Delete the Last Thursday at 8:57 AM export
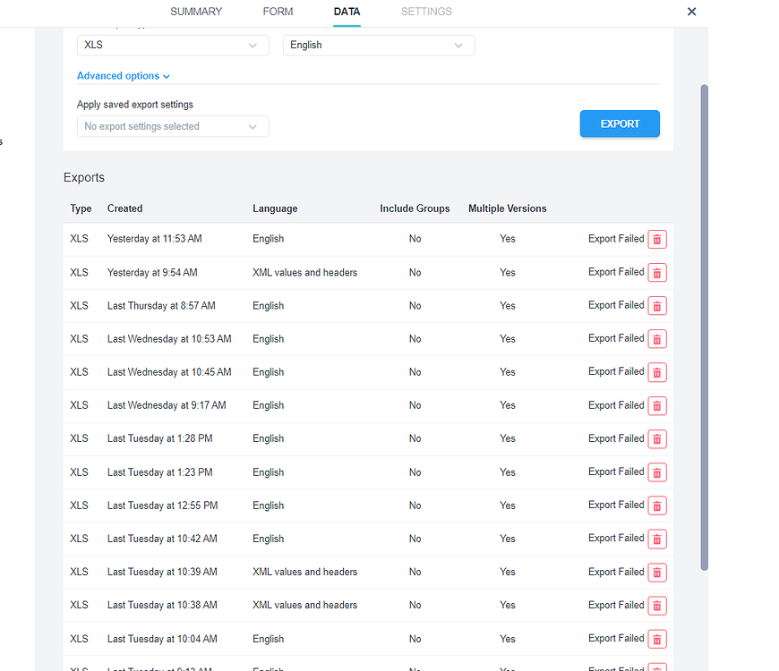 click(657, 305)
